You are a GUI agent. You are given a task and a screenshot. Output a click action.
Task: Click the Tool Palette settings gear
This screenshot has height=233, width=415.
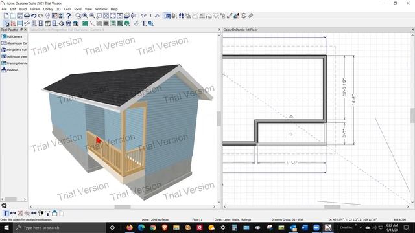click(x=4, y=205)
